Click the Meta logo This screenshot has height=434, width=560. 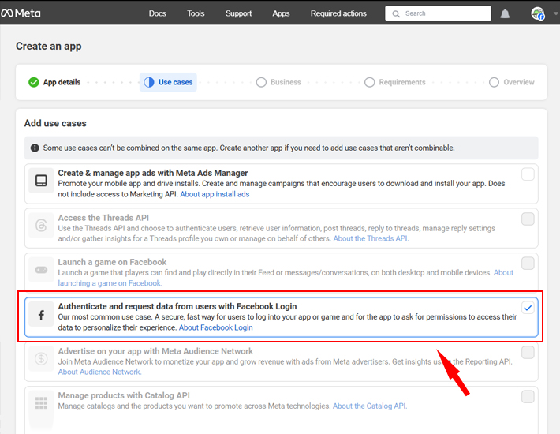pyautogui.click(x=21, y=13)
